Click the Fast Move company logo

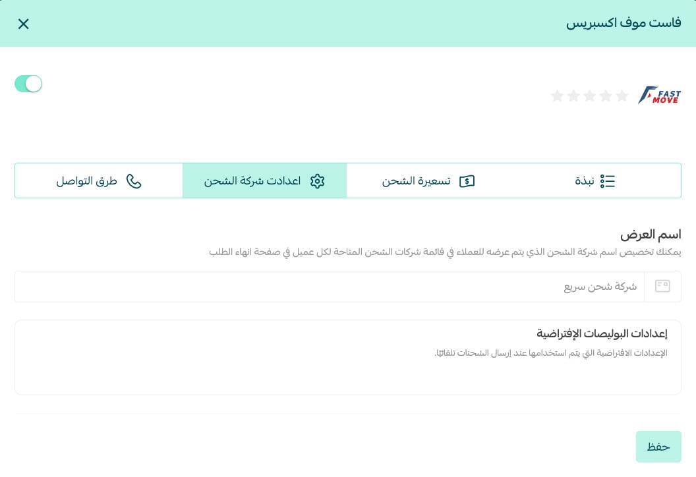pyautogui.click(x=659, y=95)
